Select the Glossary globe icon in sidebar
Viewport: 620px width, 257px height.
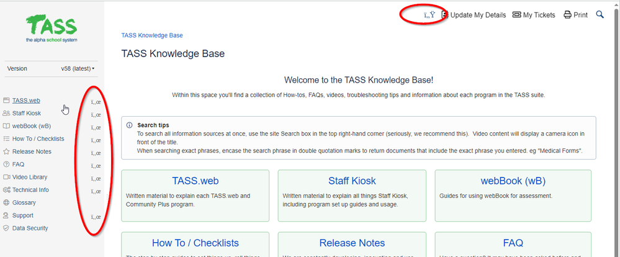point(6,203)
